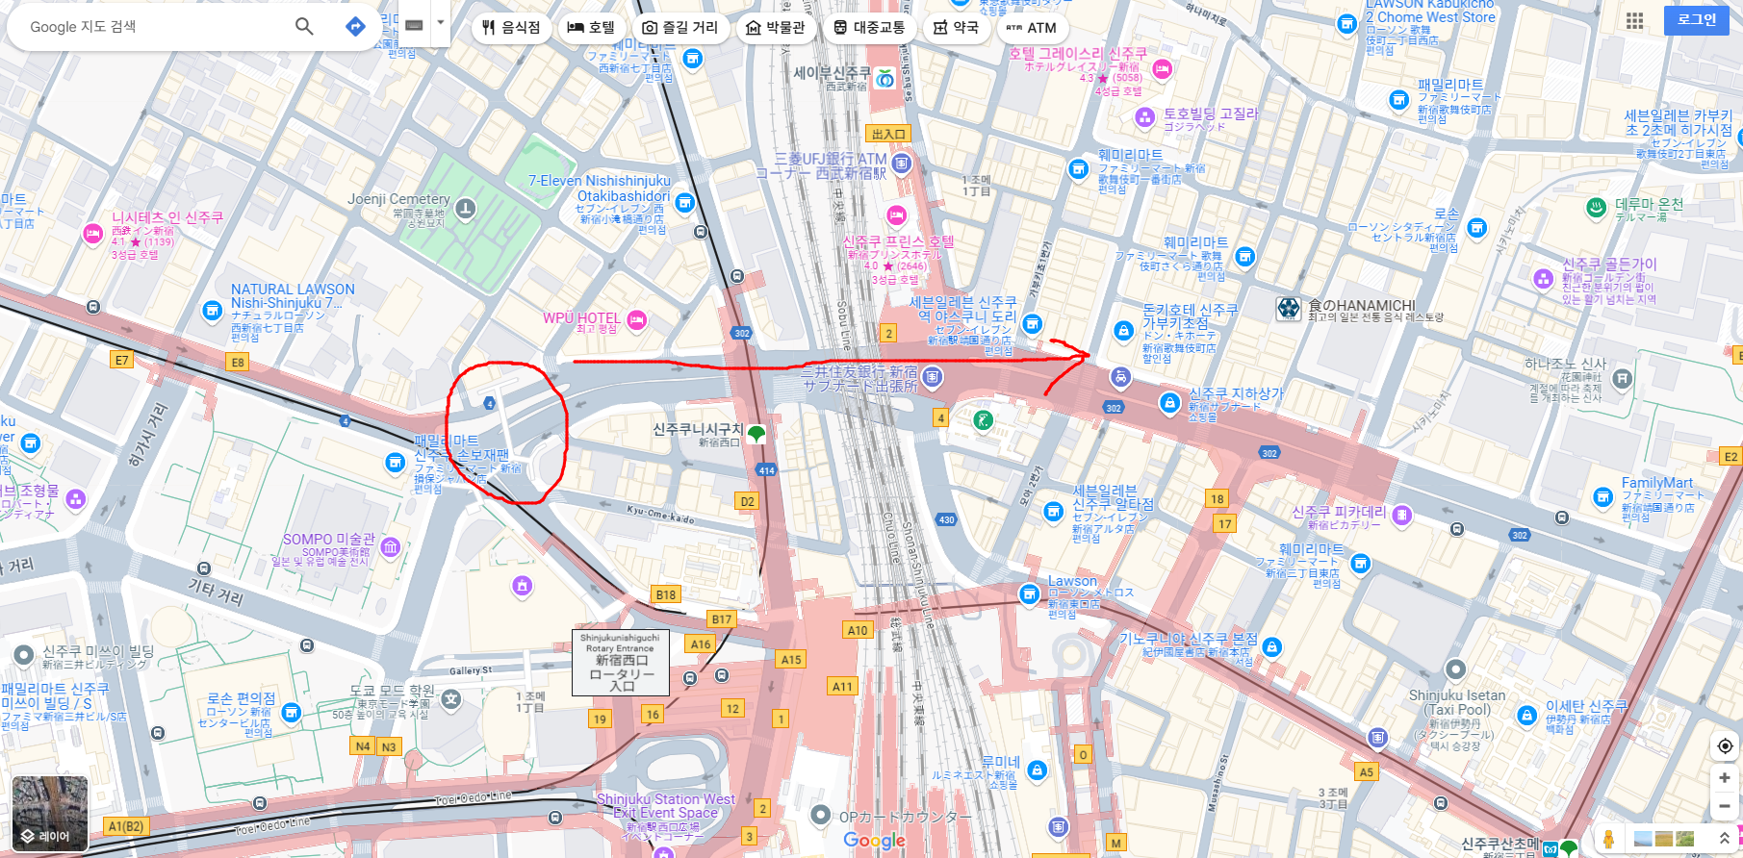Click the 三井住友銀行 新宿 ATM marker
1743x858 pixels.
[932, 377]
